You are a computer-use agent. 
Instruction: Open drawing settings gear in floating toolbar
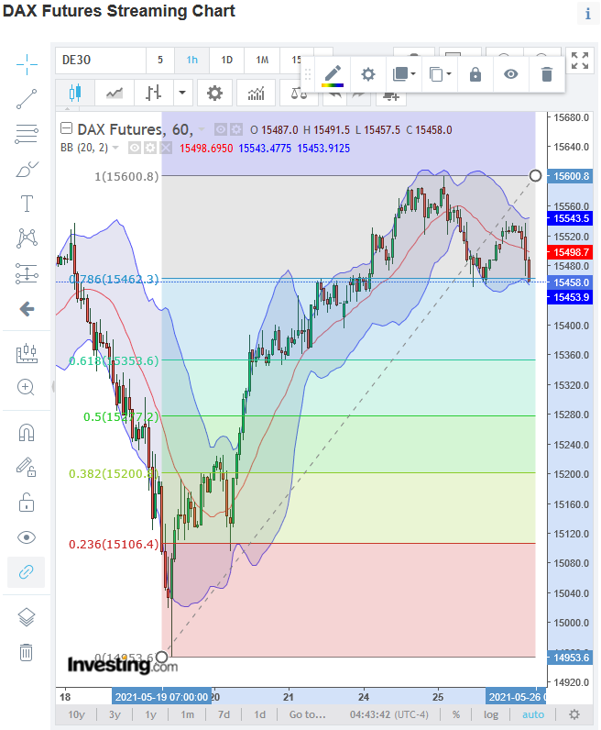pos(368,74)
